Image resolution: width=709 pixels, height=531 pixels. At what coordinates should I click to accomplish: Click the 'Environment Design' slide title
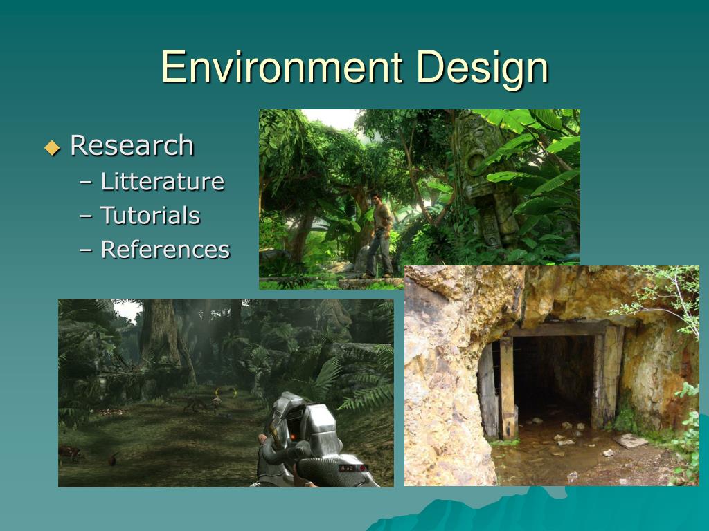(x=354, y=68)
